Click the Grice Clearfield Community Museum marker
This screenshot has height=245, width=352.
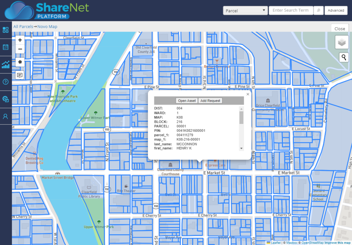click(x=268, y=100)
